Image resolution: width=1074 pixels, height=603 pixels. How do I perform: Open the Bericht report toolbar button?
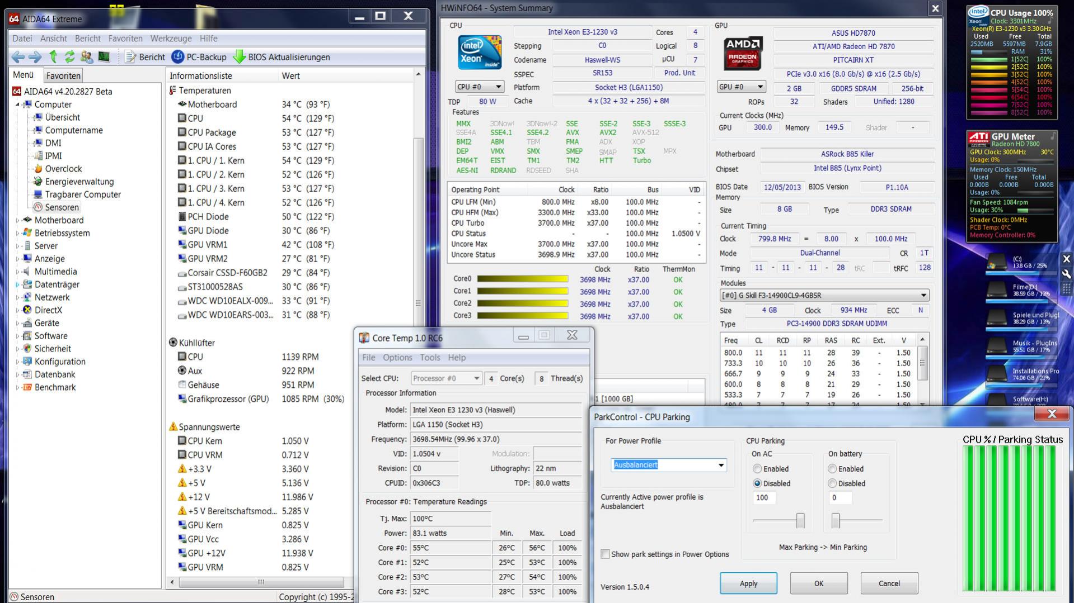(x=145, y=57)
